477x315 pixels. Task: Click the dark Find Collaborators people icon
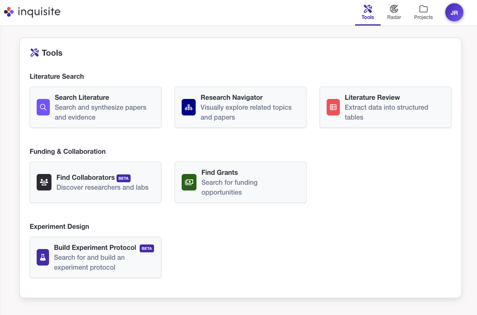coord(44,182)
